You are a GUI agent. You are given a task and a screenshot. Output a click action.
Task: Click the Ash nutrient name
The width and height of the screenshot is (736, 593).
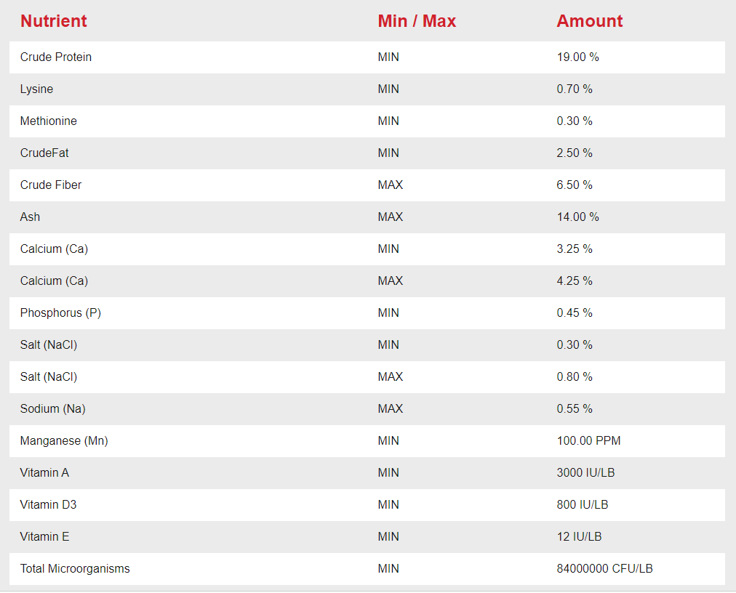point(30,217)
